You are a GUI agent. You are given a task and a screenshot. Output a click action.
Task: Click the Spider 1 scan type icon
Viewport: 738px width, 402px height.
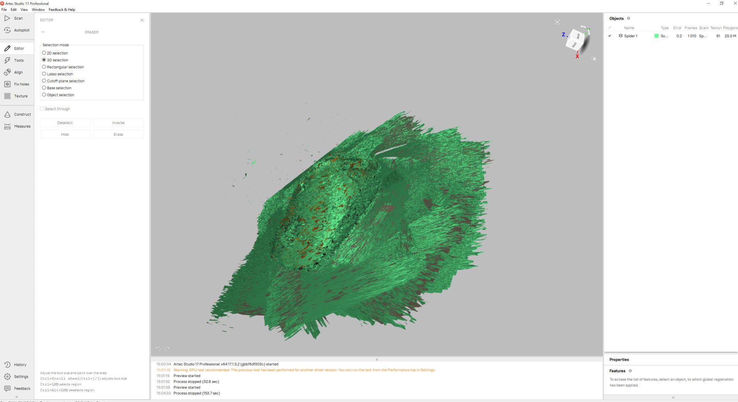tap(620, 36)
